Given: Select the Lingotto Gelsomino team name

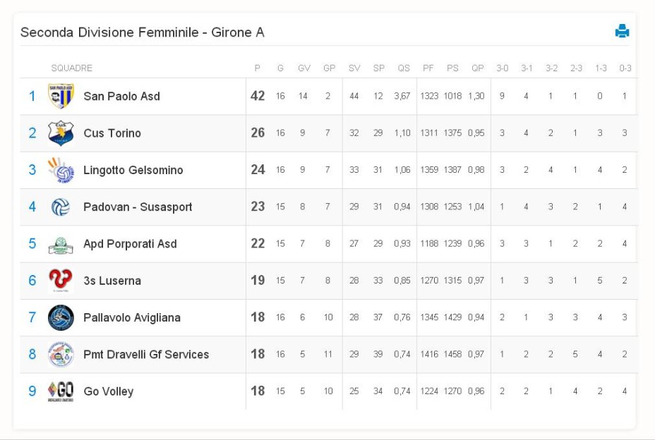Looking at the screenshot, I should tap(133, 170).
